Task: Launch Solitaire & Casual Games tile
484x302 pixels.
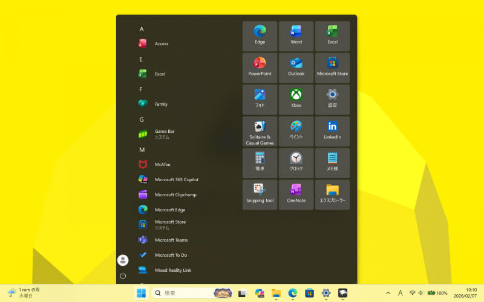Action: 260,131
